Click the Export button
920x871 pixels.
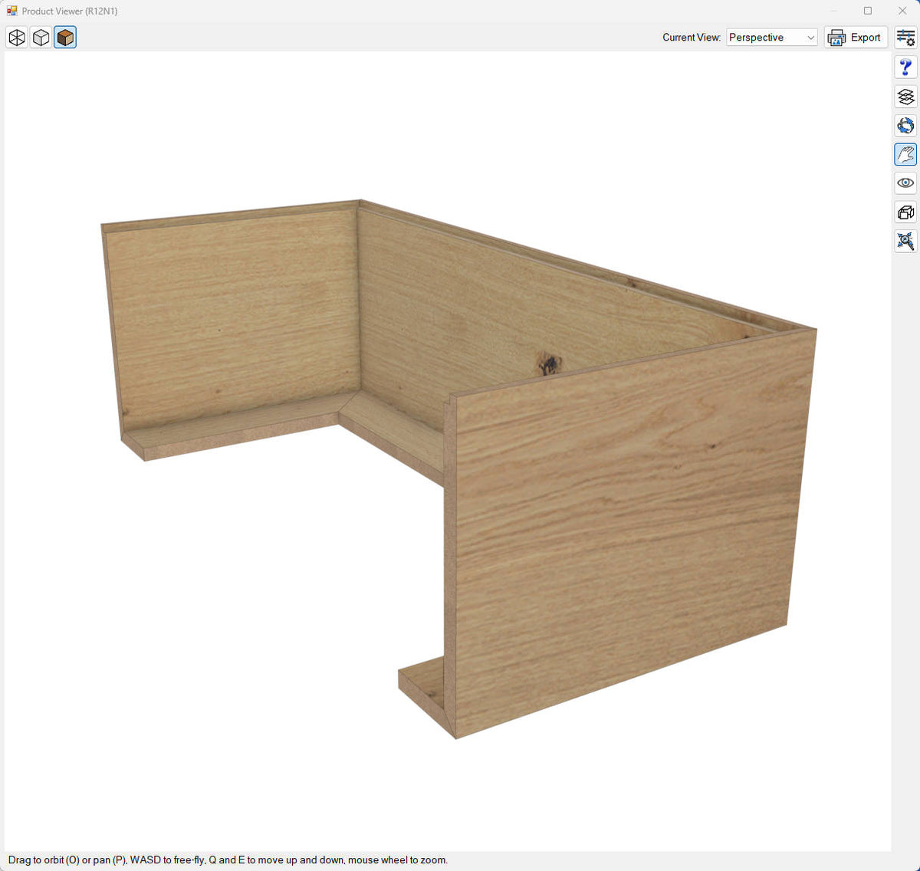[x=856, y=37]
